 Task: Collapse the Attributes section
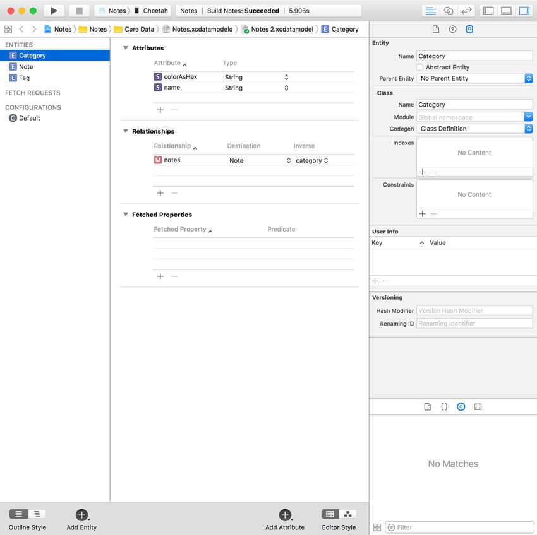126,48
